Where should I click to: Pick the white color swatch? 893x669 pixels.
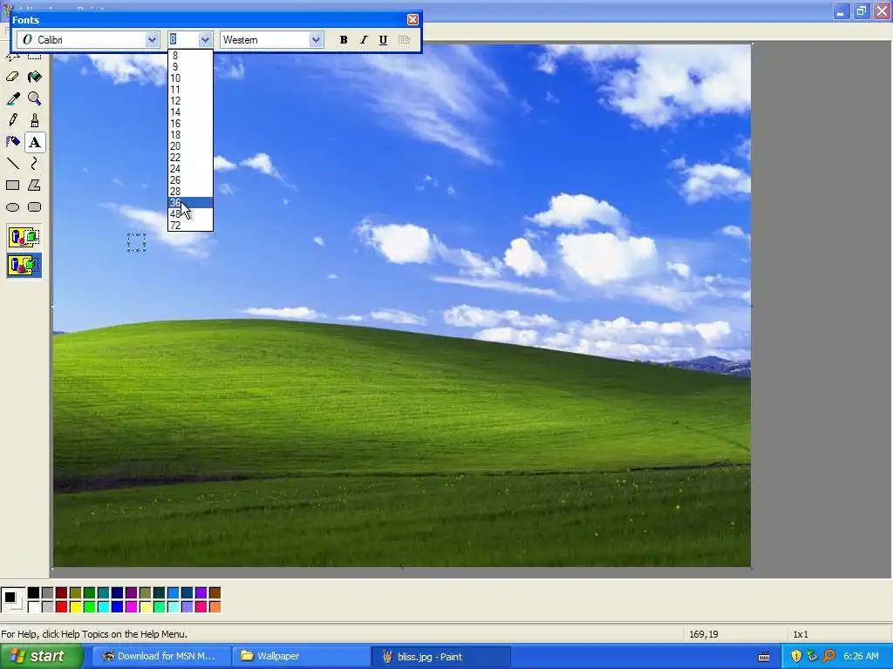[x=34, y=607]
